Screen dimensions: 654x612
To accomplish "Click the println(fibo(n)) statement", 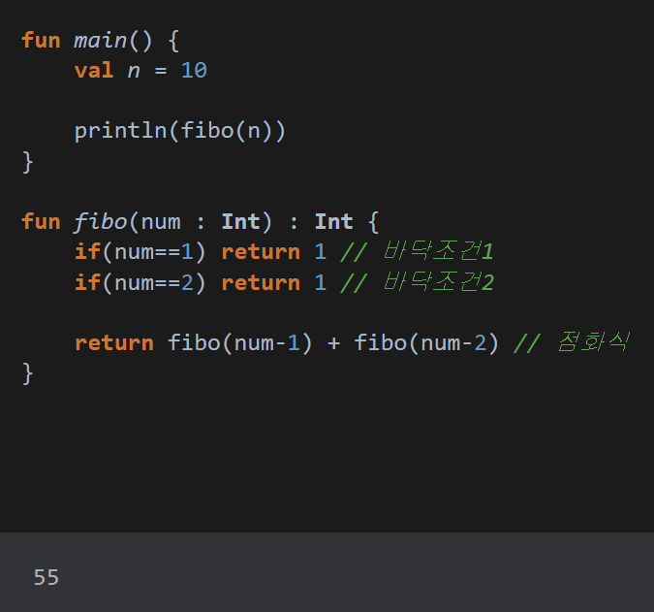I will [180, 131].
